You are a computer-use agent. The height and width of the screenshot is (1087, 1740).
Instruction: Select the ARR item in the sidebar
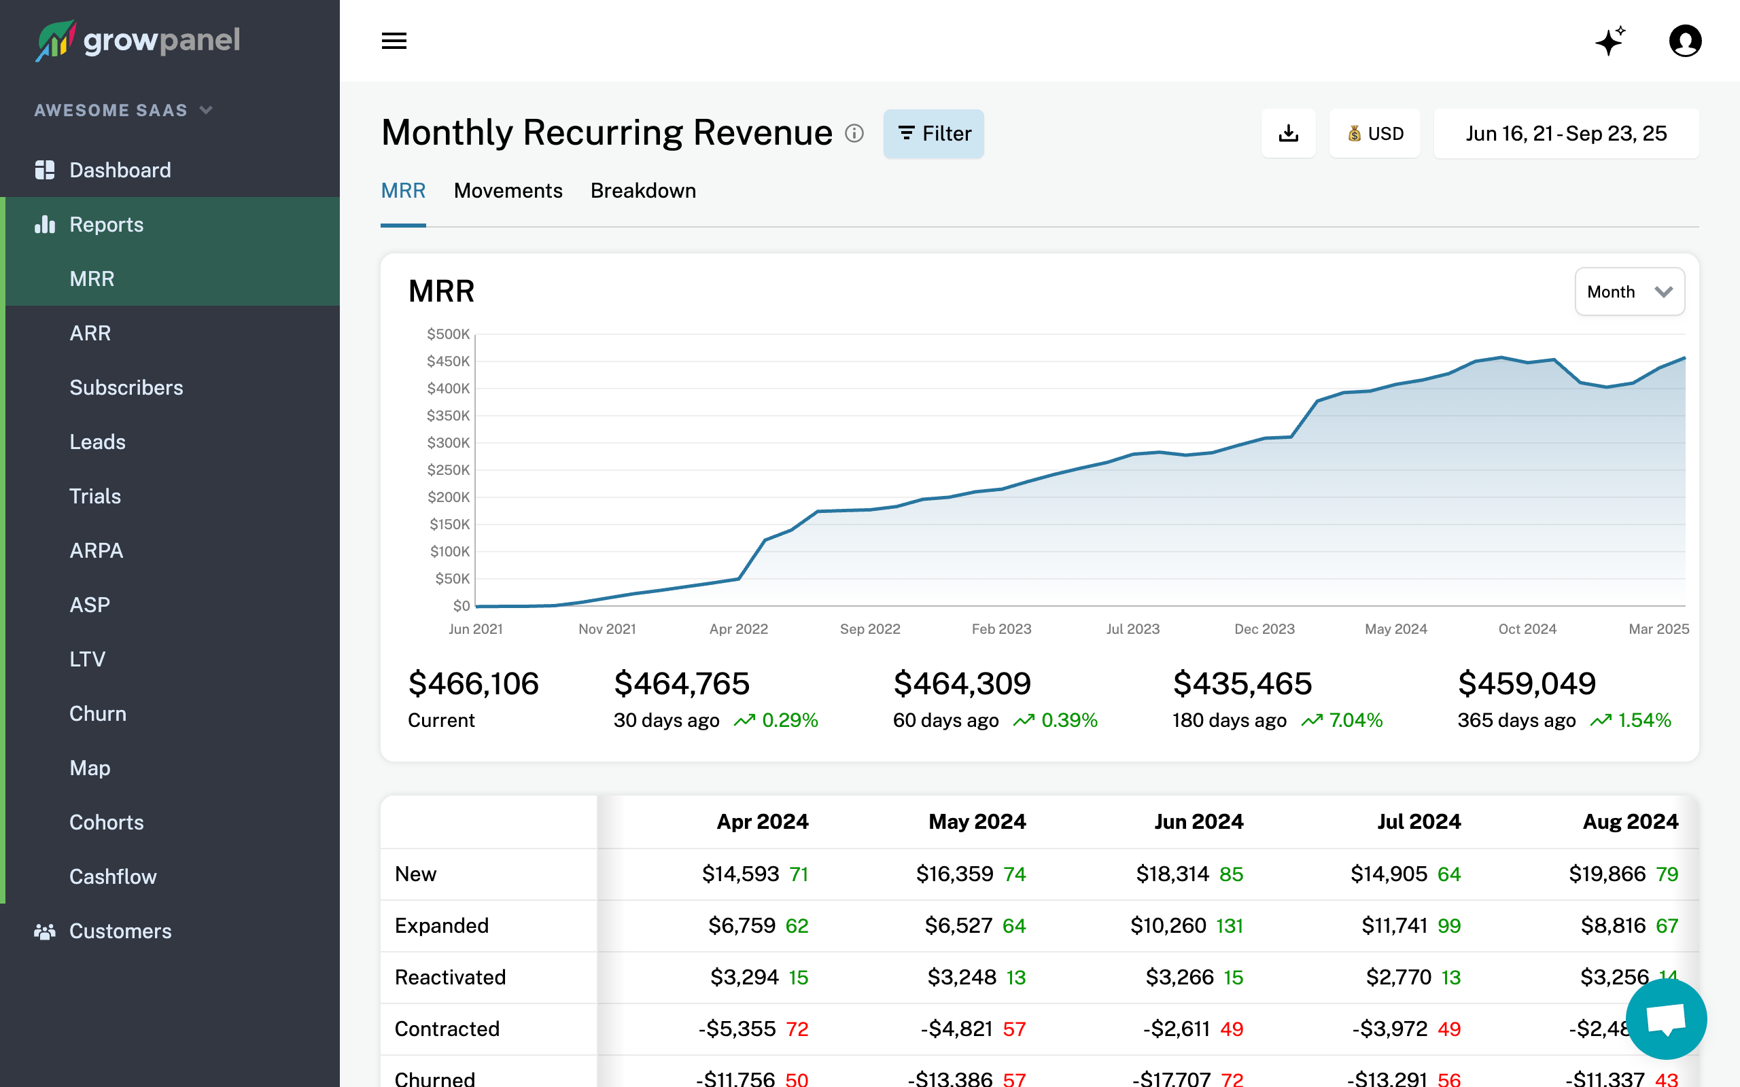[x=89, y=332]
